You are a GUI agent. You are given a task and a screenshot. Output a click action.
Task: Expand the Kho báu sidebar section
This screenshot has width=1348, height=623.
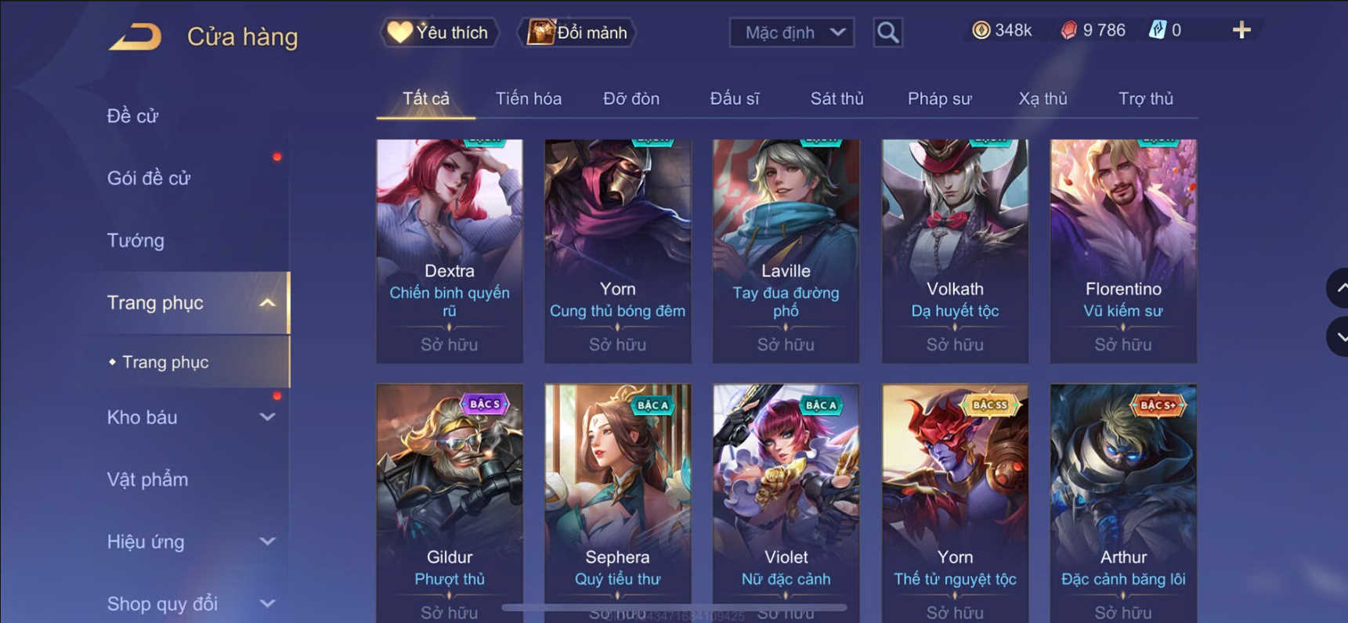tap(267, 417)
